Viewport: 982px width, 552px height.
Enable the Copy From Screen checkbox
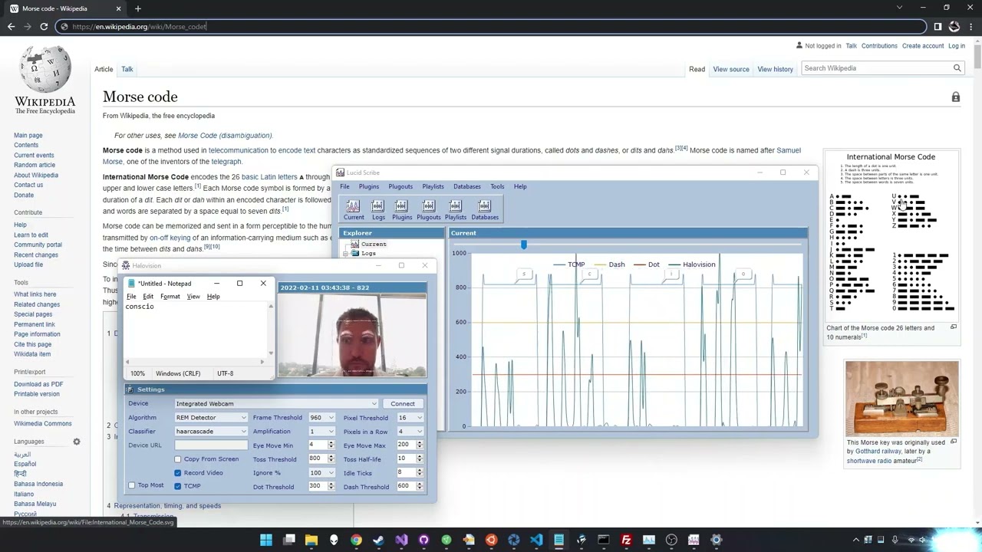click(178, 459)
